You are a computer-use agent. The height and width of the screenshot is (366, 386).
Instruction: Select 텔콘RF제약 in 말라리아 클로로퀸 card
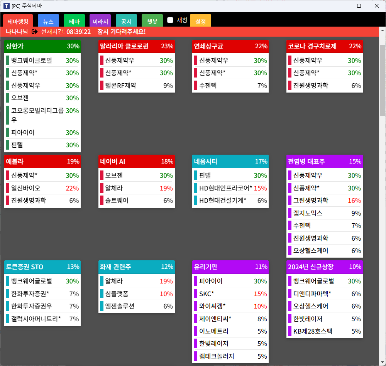[x=137, y=86]
